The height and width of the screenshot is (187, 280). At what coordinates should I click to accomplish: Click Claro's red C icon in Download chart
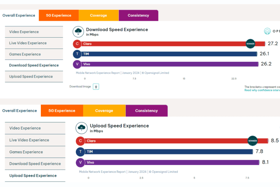click(x=77, y=44)
